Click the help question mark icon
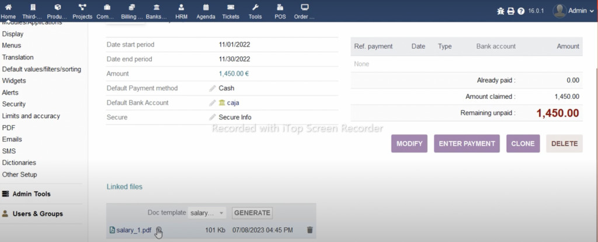The width and height of the screenshot is (598, 242). [x=521, y=11]
